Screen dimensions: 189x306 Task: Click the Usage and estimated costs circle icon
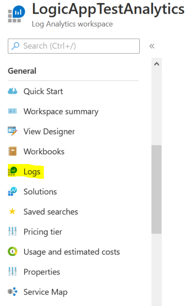click(12, 251)
